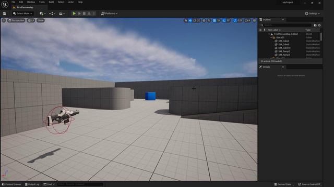Image resolution: width=334 pixels, height=187 pixels.
Task: Click the visibility column eye header
Action: [x=260, y=30]
